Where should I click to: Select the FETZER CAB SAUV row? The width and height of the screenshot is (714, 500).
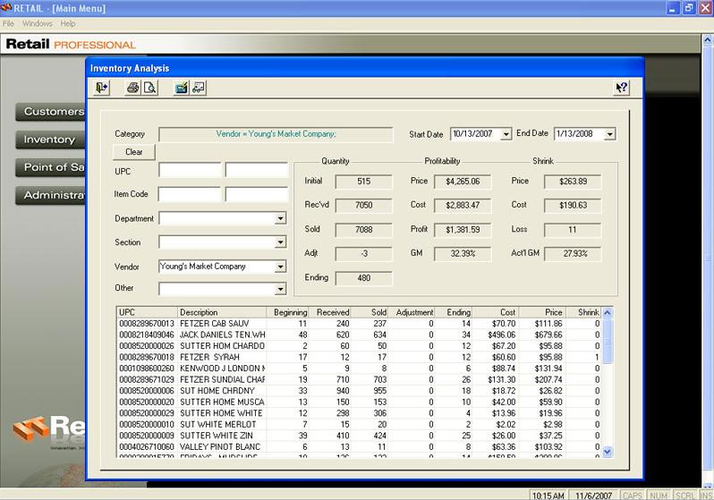(360, 324)
